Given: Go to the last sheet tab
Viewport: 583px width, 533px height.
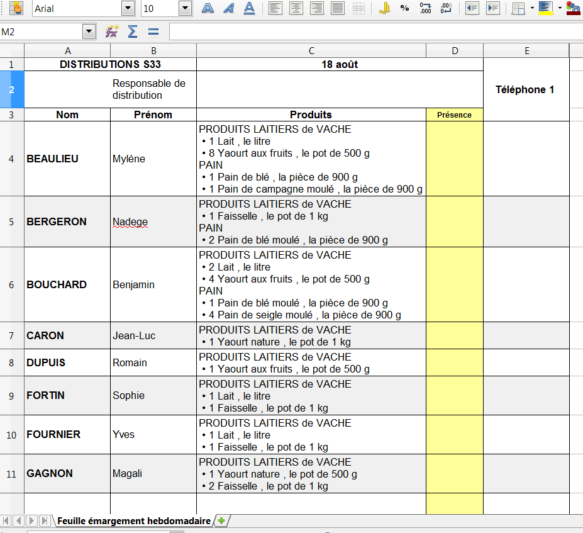Looking at the screenshot, I should click(45, 520).
